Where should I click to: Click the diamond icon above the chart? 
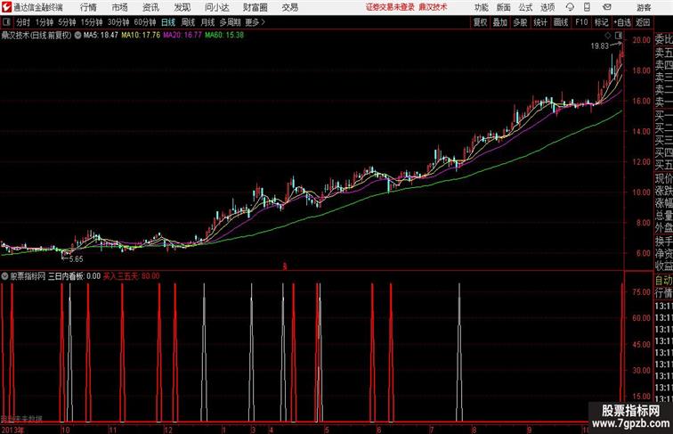tap(608, 36)
